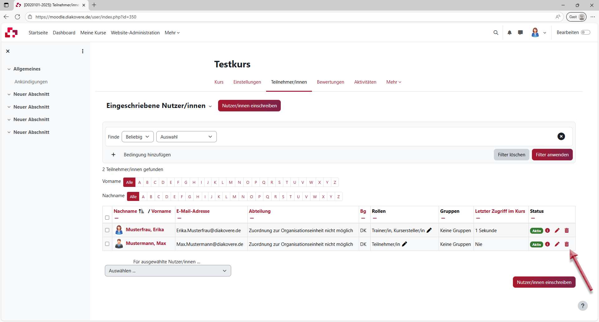
Task: Select the checkbox for Musterfrau, Erika
Action: pos(107,230)
